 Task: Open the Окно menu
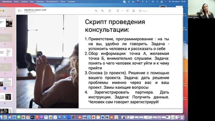click(x=63, y=2)
